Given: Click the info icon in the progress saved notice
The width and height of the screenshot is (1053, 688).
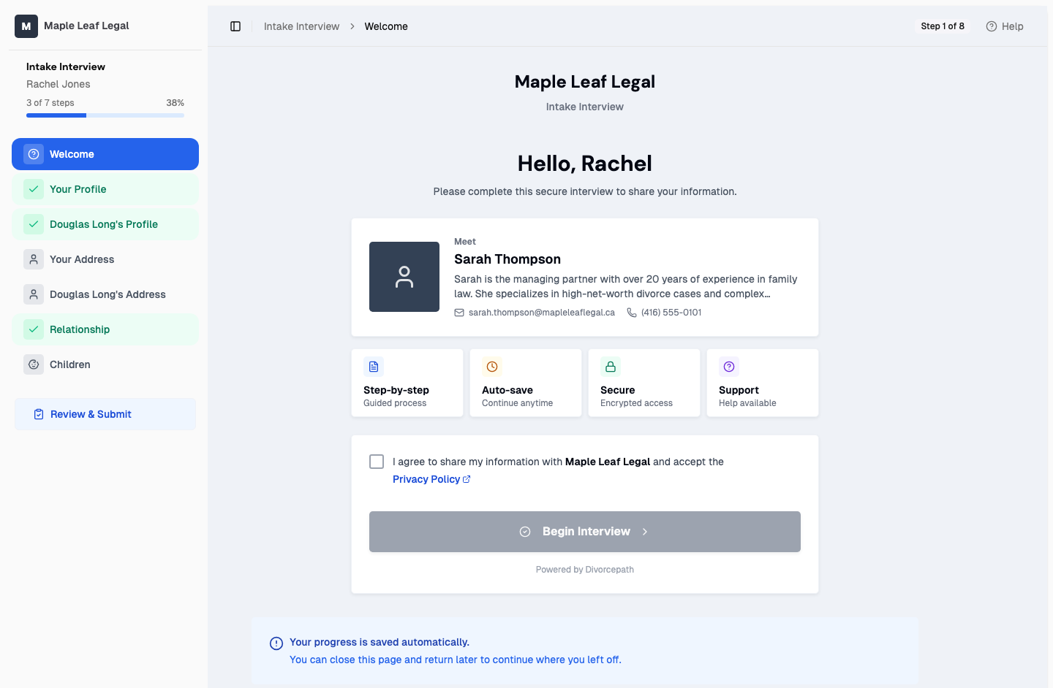Looking at the screenshot, I should point(276,643).
